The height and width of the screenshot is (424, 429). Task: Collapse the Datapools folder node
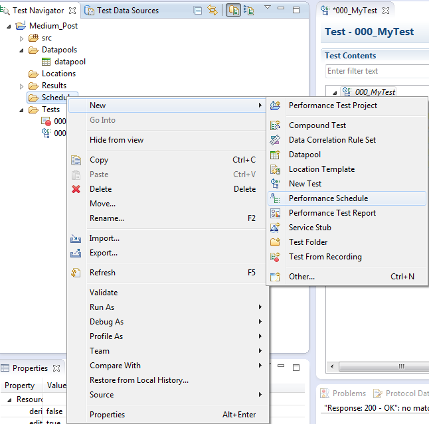pyautogui.click(x=22, y=50)
